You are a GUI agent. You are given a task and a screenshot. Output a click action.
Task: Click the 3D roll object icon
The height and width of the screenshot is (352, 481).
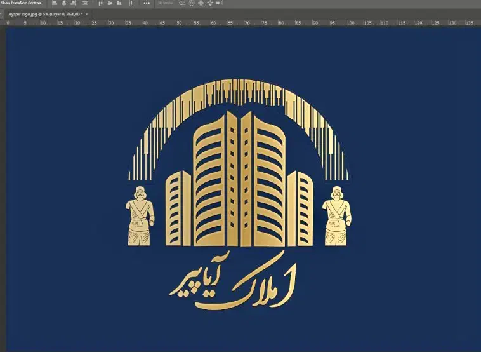point(192,3)
